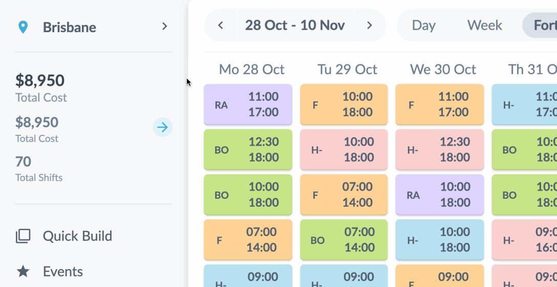Open Tuesday's orange F 10:00-18:00 shift

(x=344, y=105)
